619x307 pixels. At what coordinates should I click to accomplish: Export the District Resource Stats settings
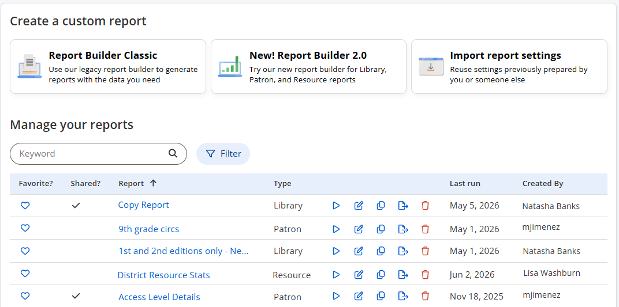click(x=403, y=275)
